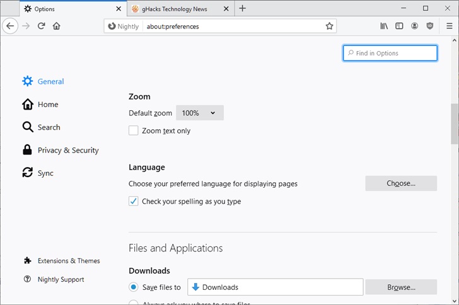Expand the Default zoom 100% dropdown
Image resolution: width=459 pixels, height=305 pixels.
pos(199,113)
